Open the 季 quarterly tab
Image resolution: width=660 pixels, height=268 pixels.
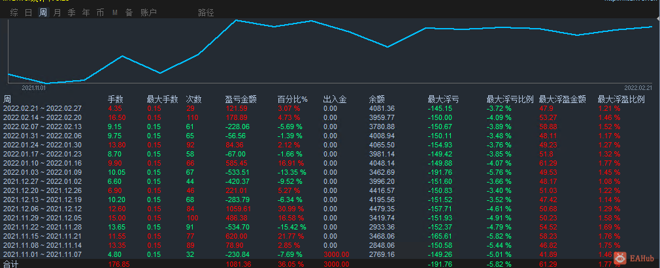[x=72, y=12]
